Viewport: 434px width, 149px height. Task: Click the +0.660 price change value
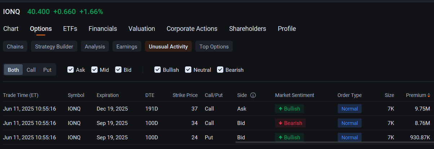[65, 11]
